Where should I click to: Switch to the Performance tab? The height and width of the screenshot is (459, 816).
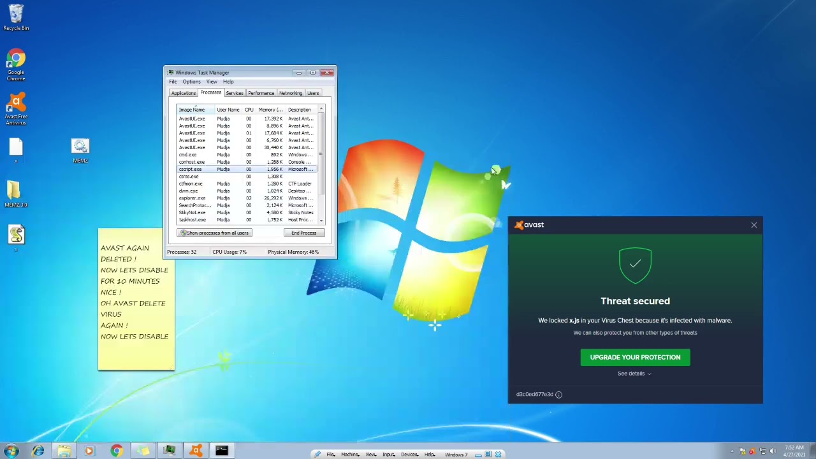[x=261, y=93]
